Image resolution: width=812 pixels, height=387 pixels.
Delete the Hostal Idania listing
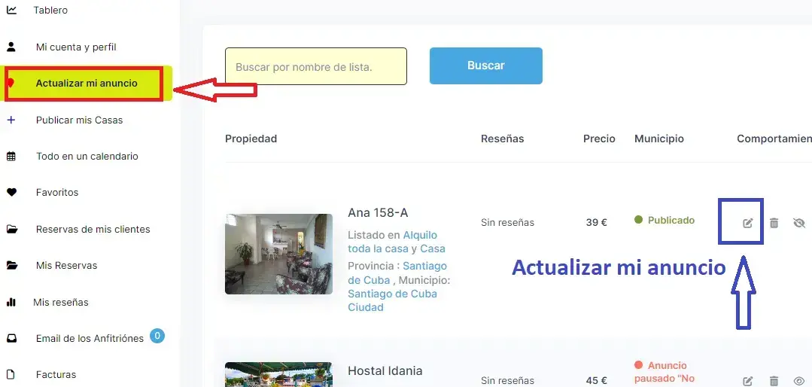[774, 381]
